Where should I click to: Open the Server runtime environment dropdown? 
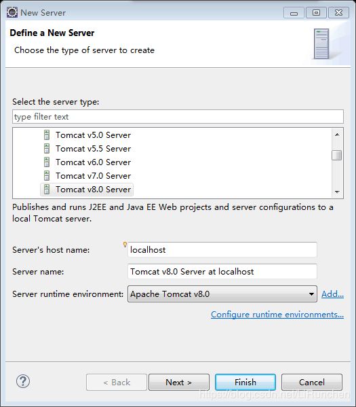click(222, 294)
